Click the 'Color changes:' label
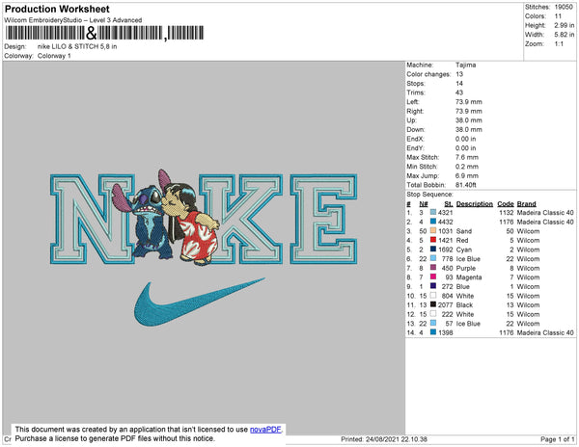Viewport: 579px width, 447px height. (428, 74)
